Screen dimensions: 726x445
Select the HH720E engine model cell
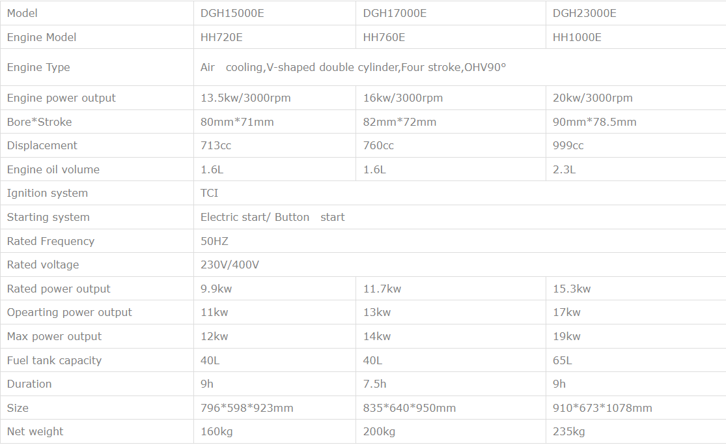pyautogui.click(x=221, y=37)
